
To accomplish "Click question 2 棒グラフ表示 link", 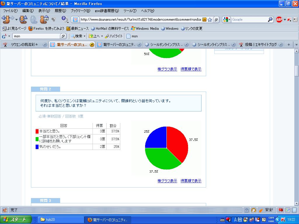I will pyautogui.click(x=167, y=181).
